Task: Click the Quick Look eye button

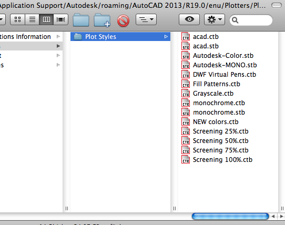Action: click(x=189, y=19)
